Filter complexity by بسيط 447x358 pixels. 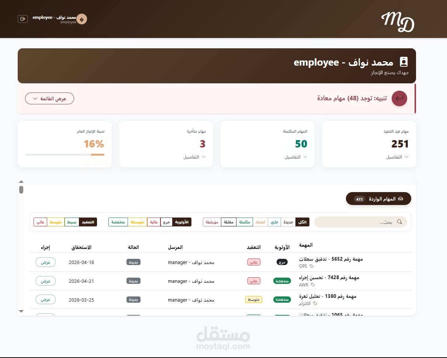pyautogui.click(x=72, y=222)
